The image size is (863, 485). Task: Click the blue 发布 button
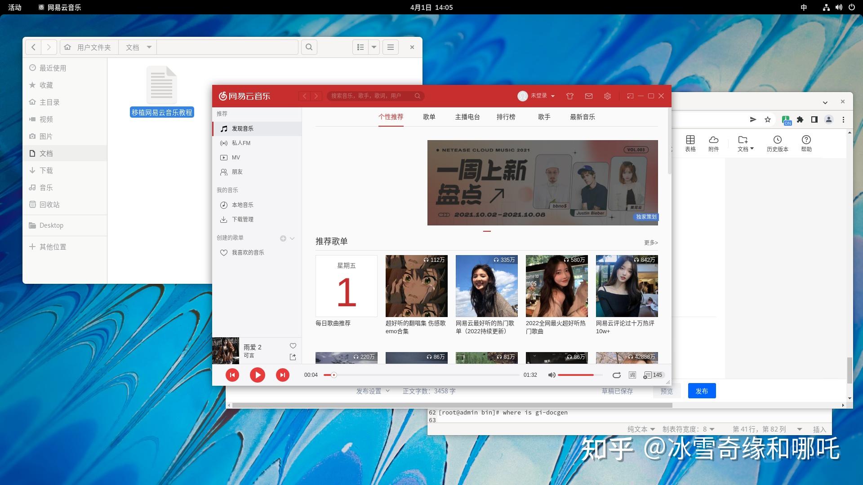point(702,391)
